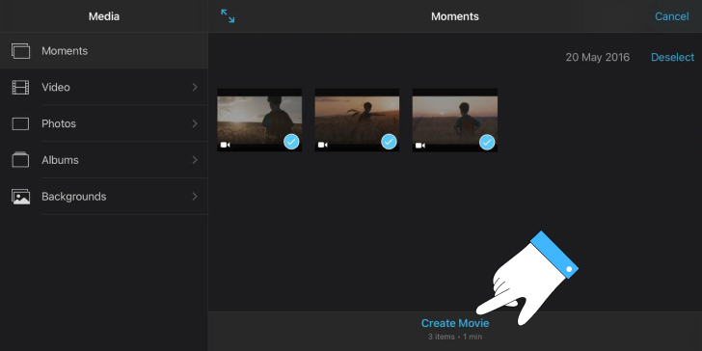The height and width of the screenshot is (351, 702).
Task: Uncheck the second video's blue checkmark
Action: 389,142
